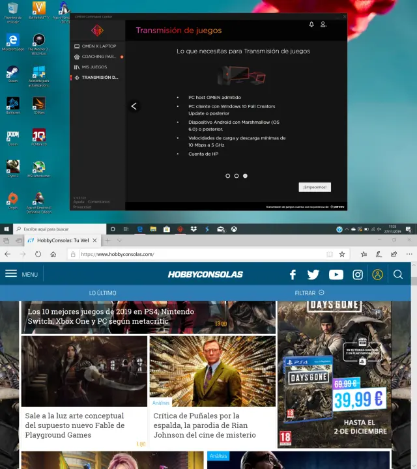
Task: Switch to the LO ÚLTIMO tab
Action: click(102, 293)
